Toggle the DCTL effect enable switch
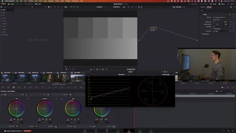 pos(202,14)
